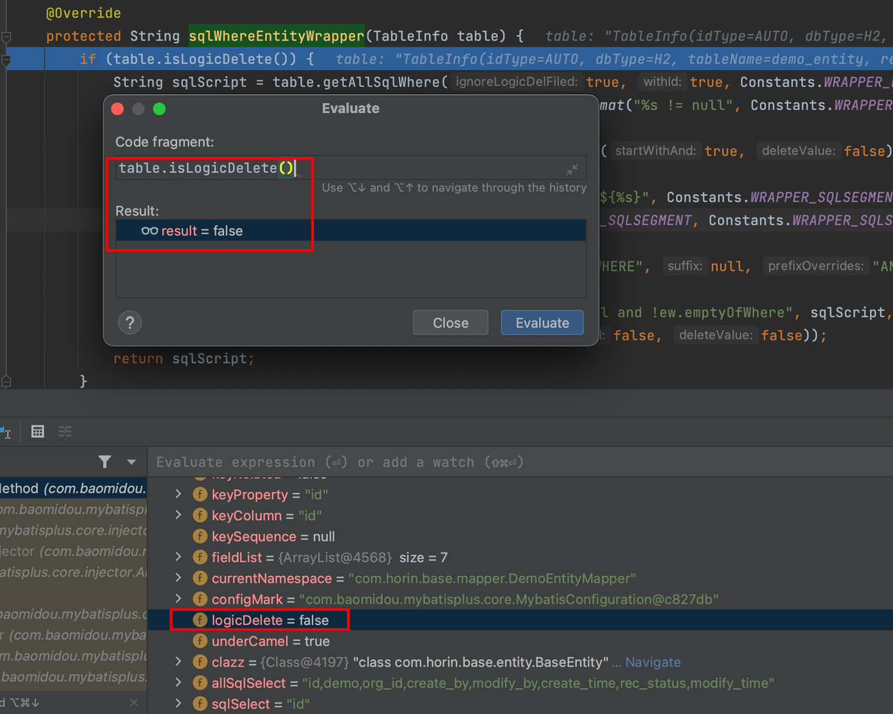Click the fold marker beside sqlWhereEntityWrapper method

point(6,36)
